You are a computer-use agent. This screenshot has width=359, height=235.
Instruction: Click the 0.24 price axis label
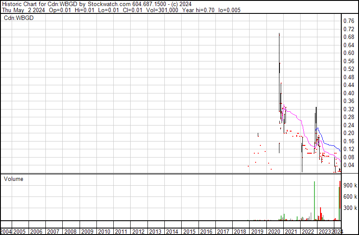click(x=349, y=125)
